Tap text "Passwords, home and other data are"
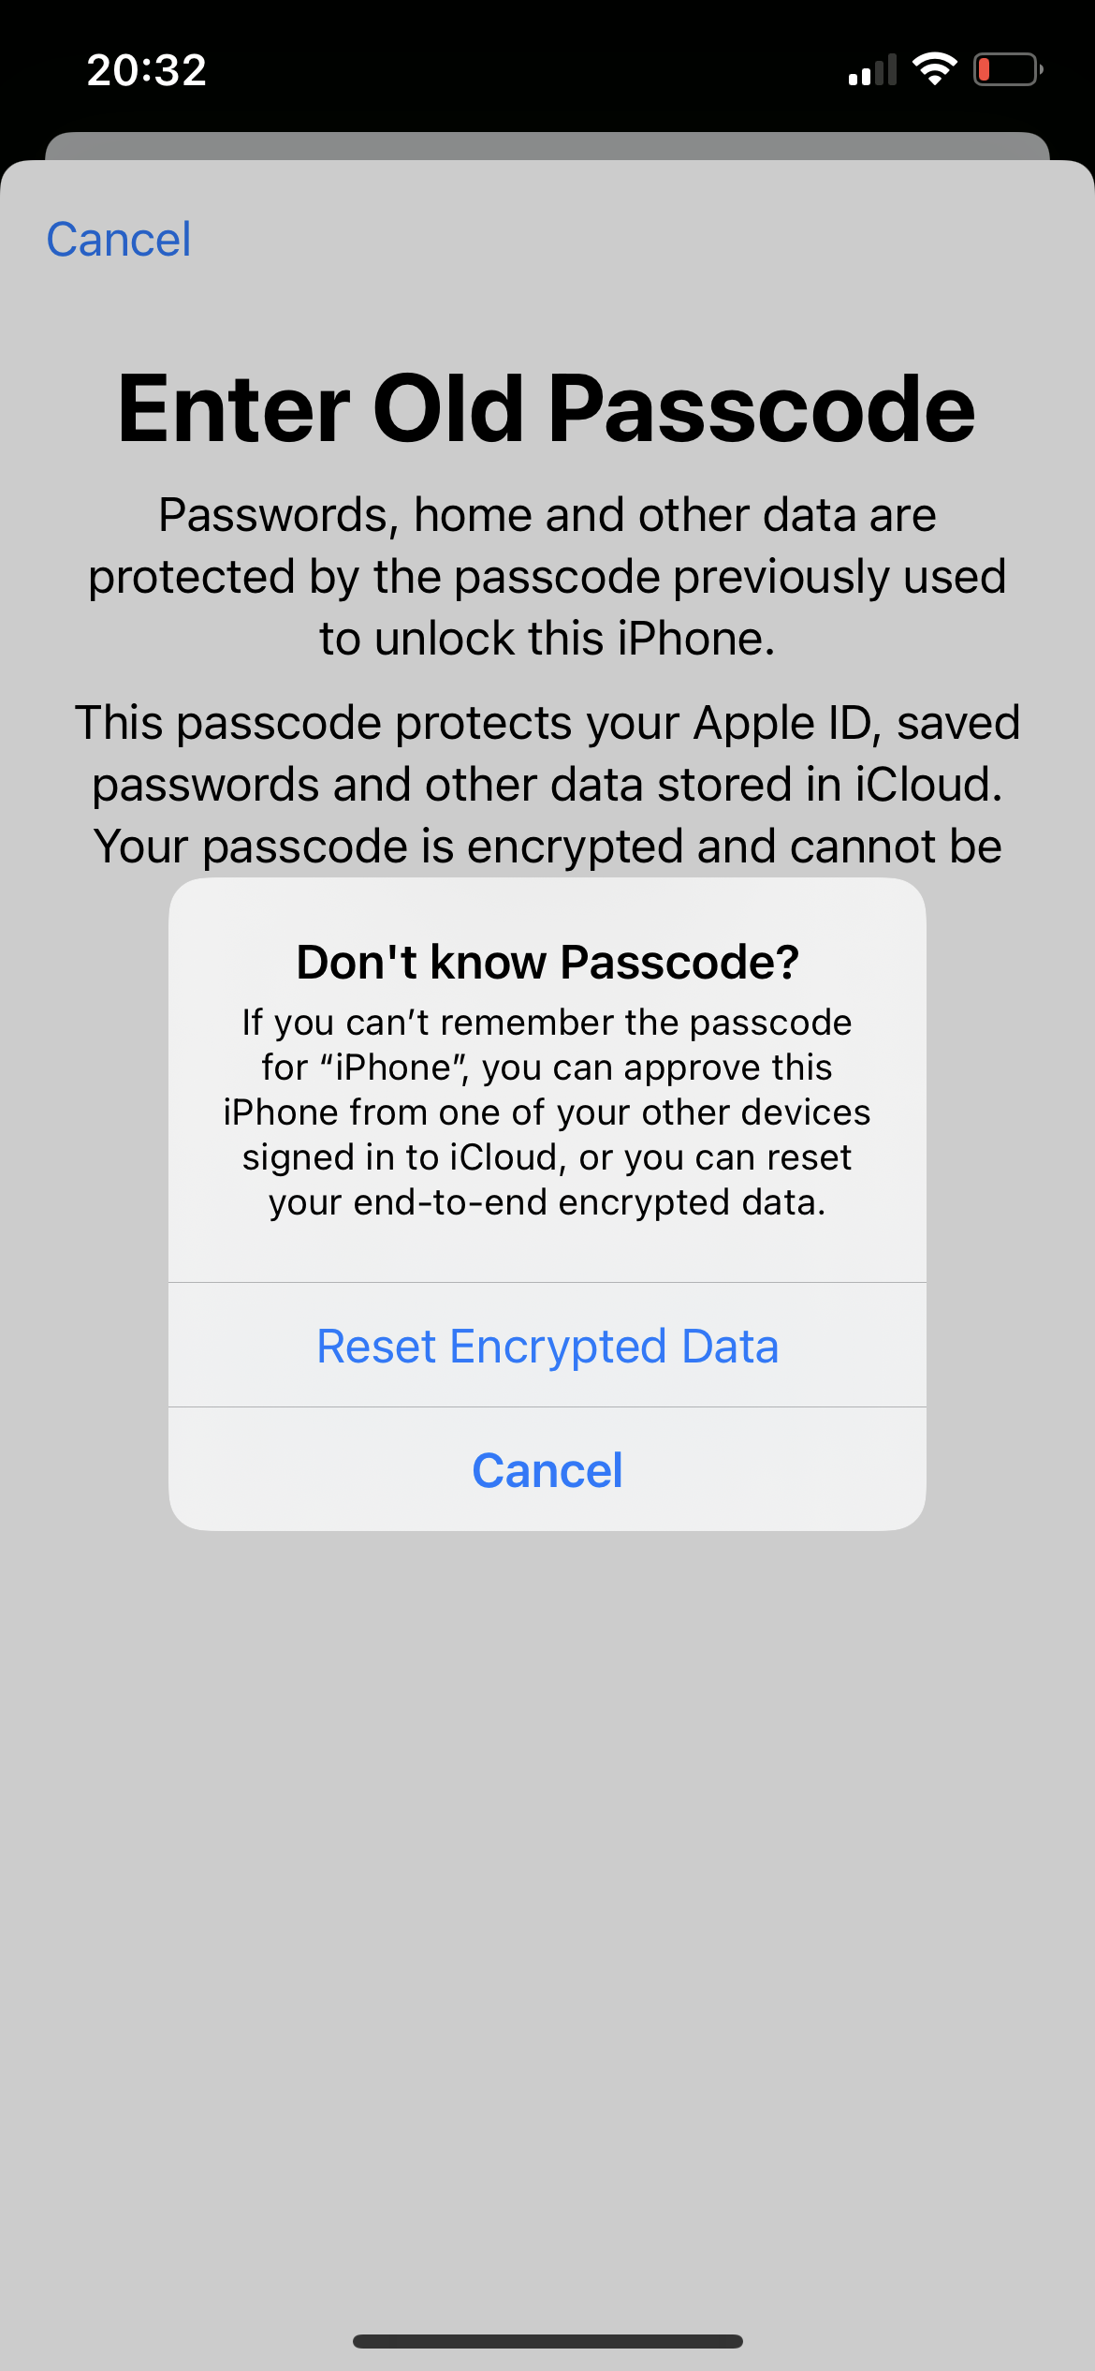Viewport: 1095px width, 2371px height. tap(547, 515)
